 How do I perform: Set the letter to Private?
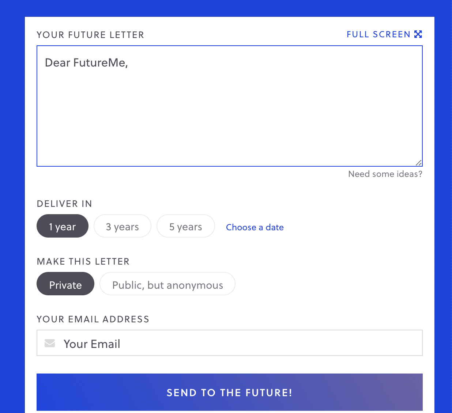(65, 284)
